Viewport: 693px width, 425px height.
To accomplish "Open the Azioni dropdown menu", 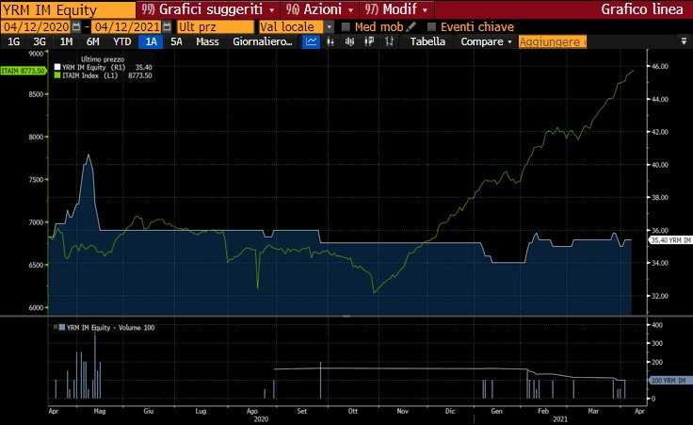I will coord(319,9).
